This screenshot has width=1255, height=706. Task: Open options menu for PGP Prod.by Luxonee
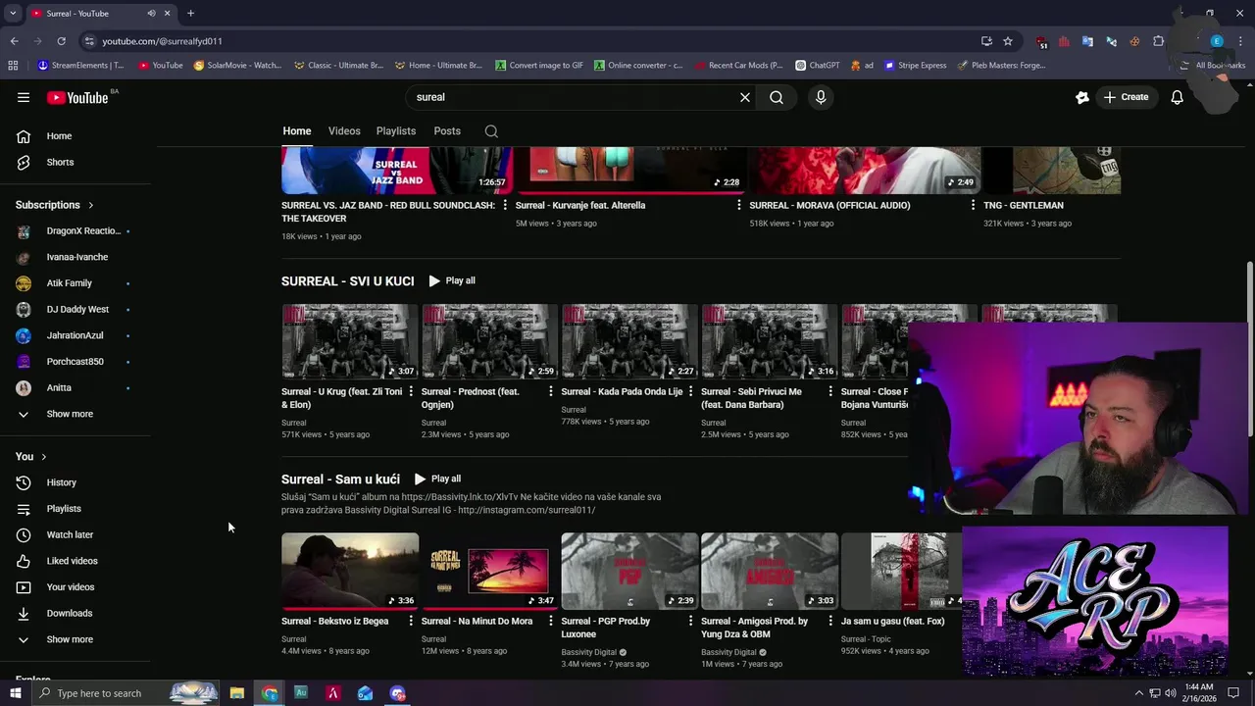(x=690, y=622)
